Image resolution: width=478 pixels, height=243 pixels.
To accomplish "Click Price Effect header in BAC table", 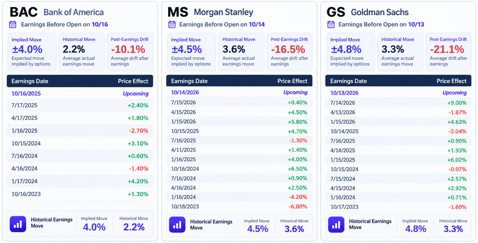I will (133, 81).
